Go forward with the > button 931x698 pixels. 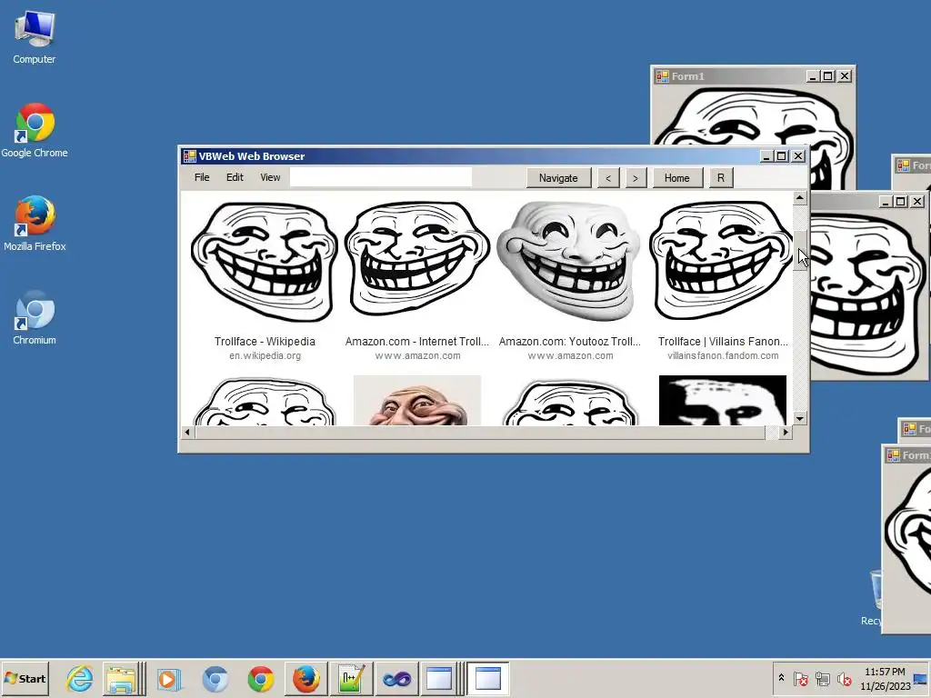pos(636,178)
